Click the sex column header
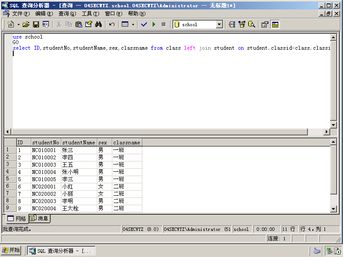This screenshot has height=257, width=343. click(104, 143)
